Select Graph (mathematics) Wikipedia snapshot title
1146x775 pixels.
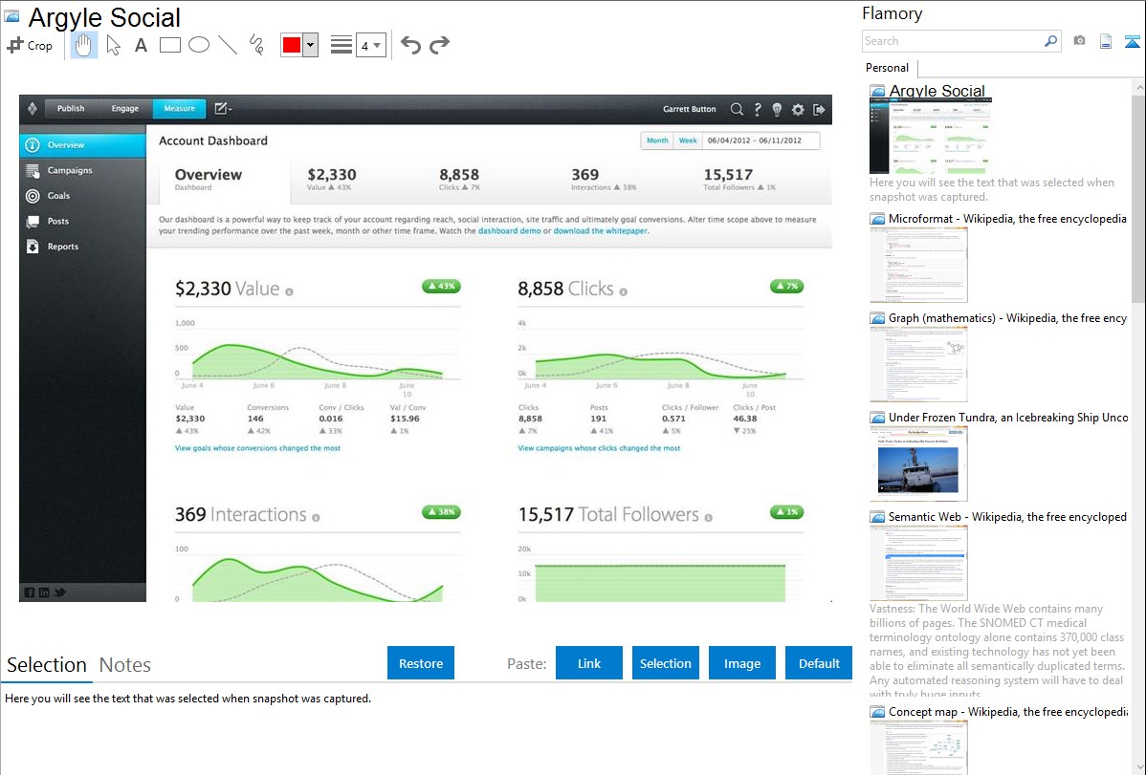tap(1007, 318)
